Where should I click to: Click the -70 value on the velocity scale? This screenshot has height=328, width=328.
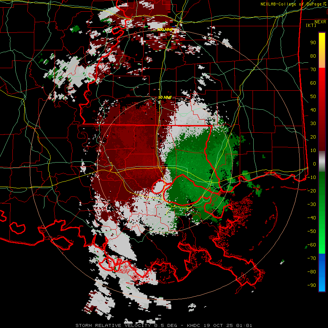click(312, 258)
